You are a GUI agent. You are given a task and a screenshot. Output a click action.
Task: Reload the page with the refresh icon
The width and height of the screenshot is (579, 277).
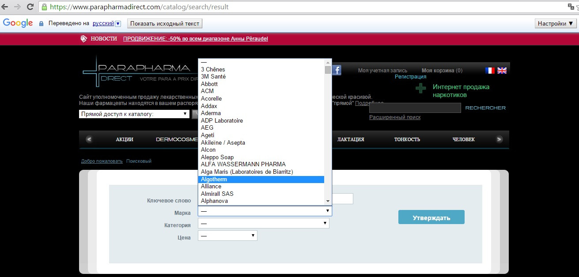(x=30, y=7)
